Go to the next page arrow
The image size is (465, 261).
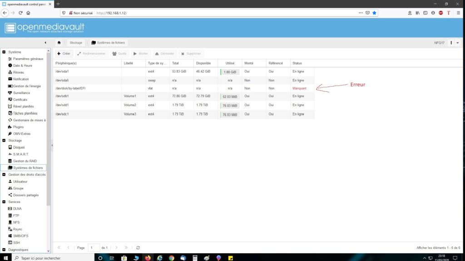pyautogui.click(x=116, y=248)
